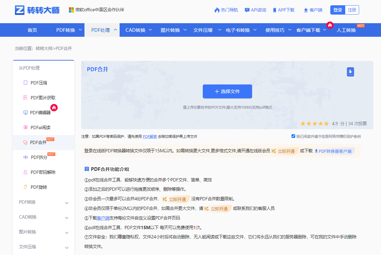This screenshot has height=255, width=381.
Task: Click the PDF合并 breadcrumb link
Action: [x=64, y=48]
